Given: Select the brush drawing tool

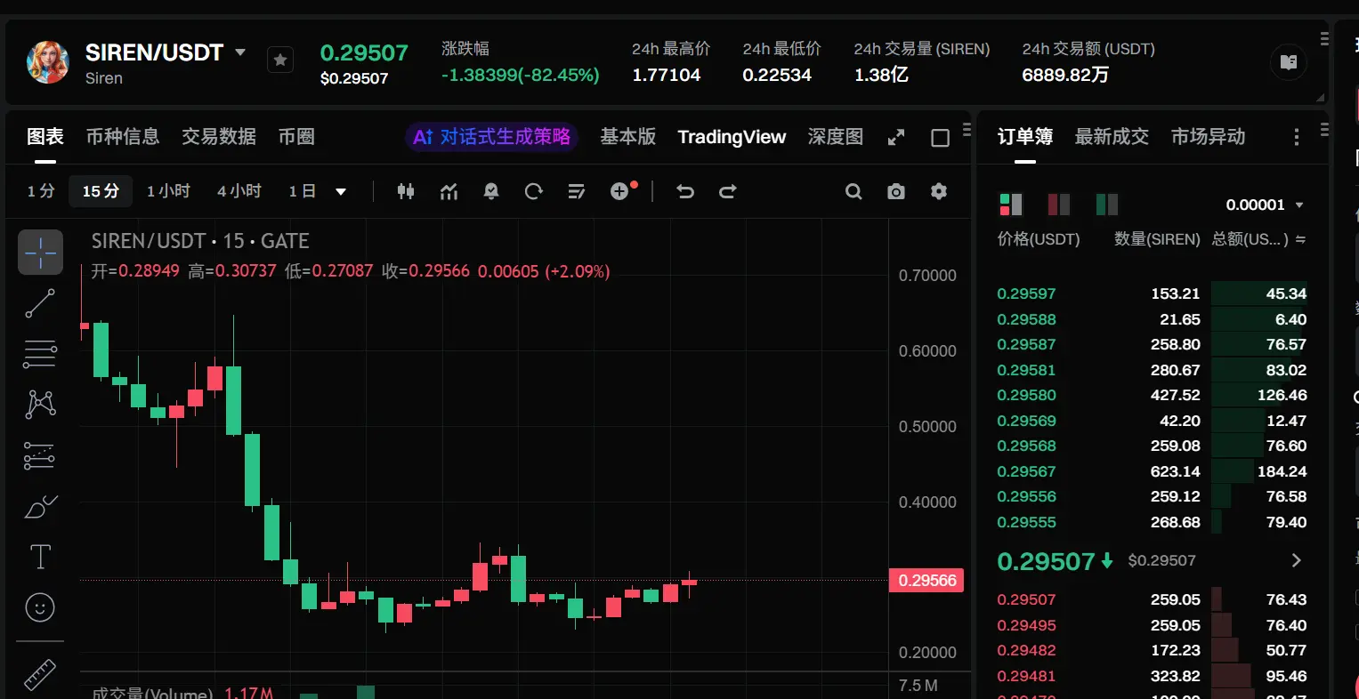Looking at the screenshot, I should coord(40,506).
